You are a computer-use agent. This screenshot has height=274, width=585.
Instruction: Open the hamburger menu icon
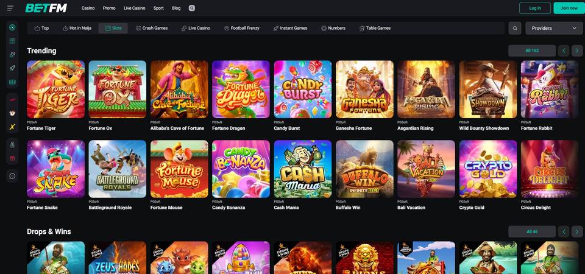coord(10,8)
